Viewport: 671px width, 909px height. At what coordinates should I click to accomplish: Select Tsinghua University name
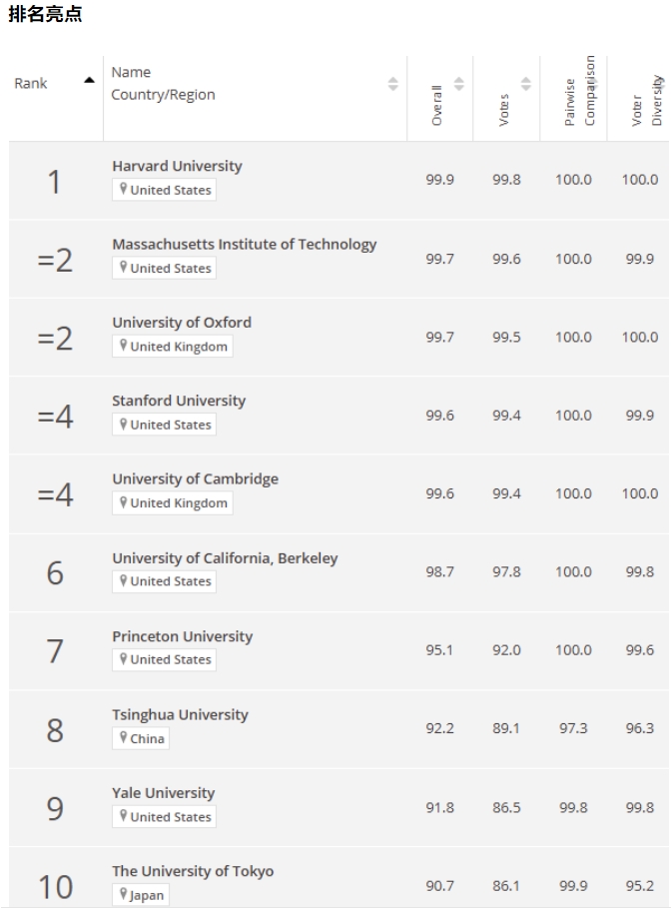click(180, 715)
